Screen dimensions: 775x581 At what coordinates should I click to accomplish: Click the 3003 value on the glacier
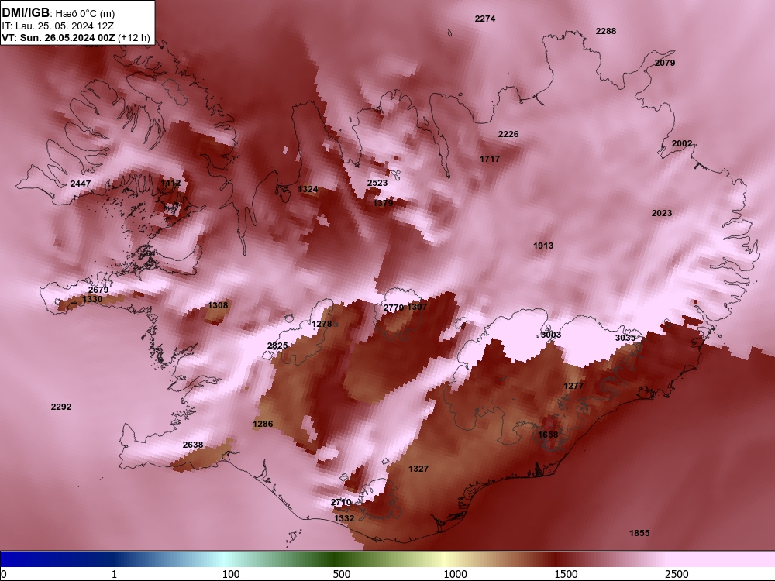tap(550, 335)
